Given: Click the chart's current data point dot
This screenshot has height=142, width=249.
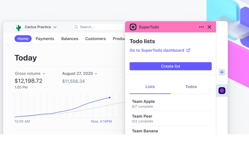Looking at the screenshot, I should tap(110, 97).
